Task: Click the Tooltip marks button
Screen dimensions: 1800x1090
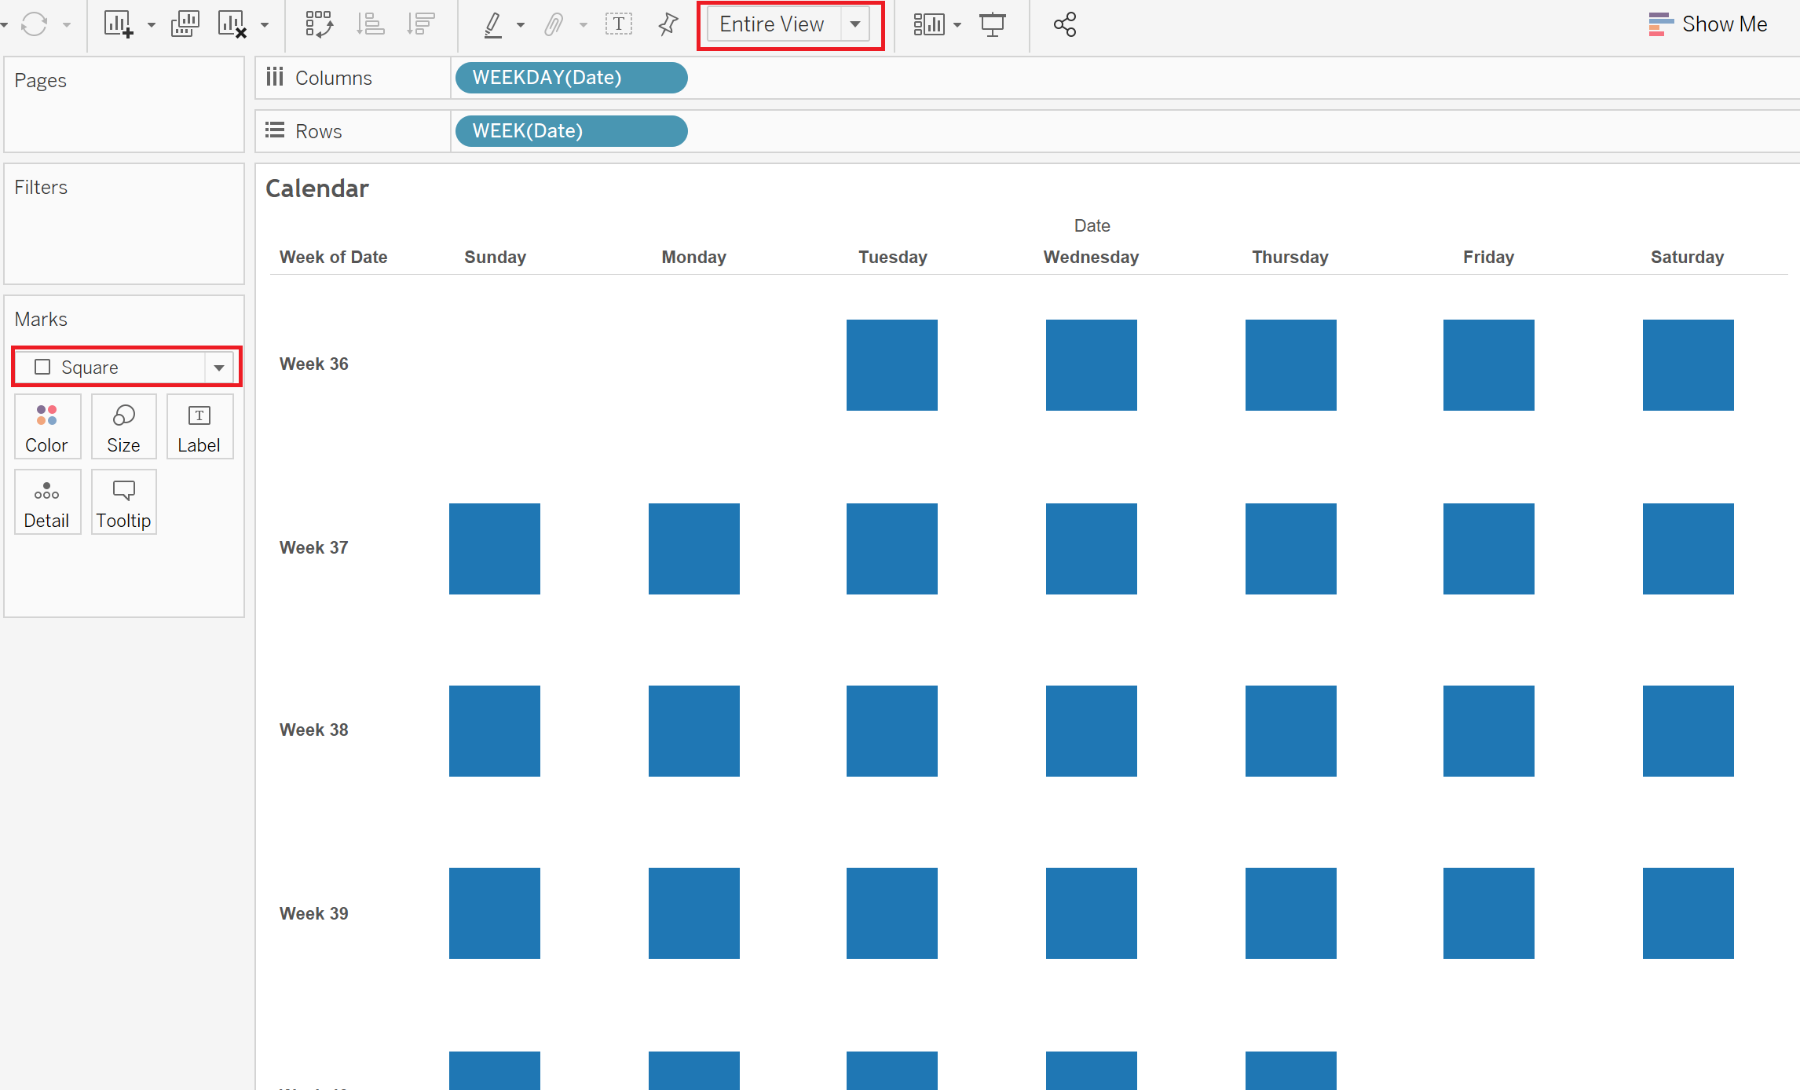Action: (124, 502)
